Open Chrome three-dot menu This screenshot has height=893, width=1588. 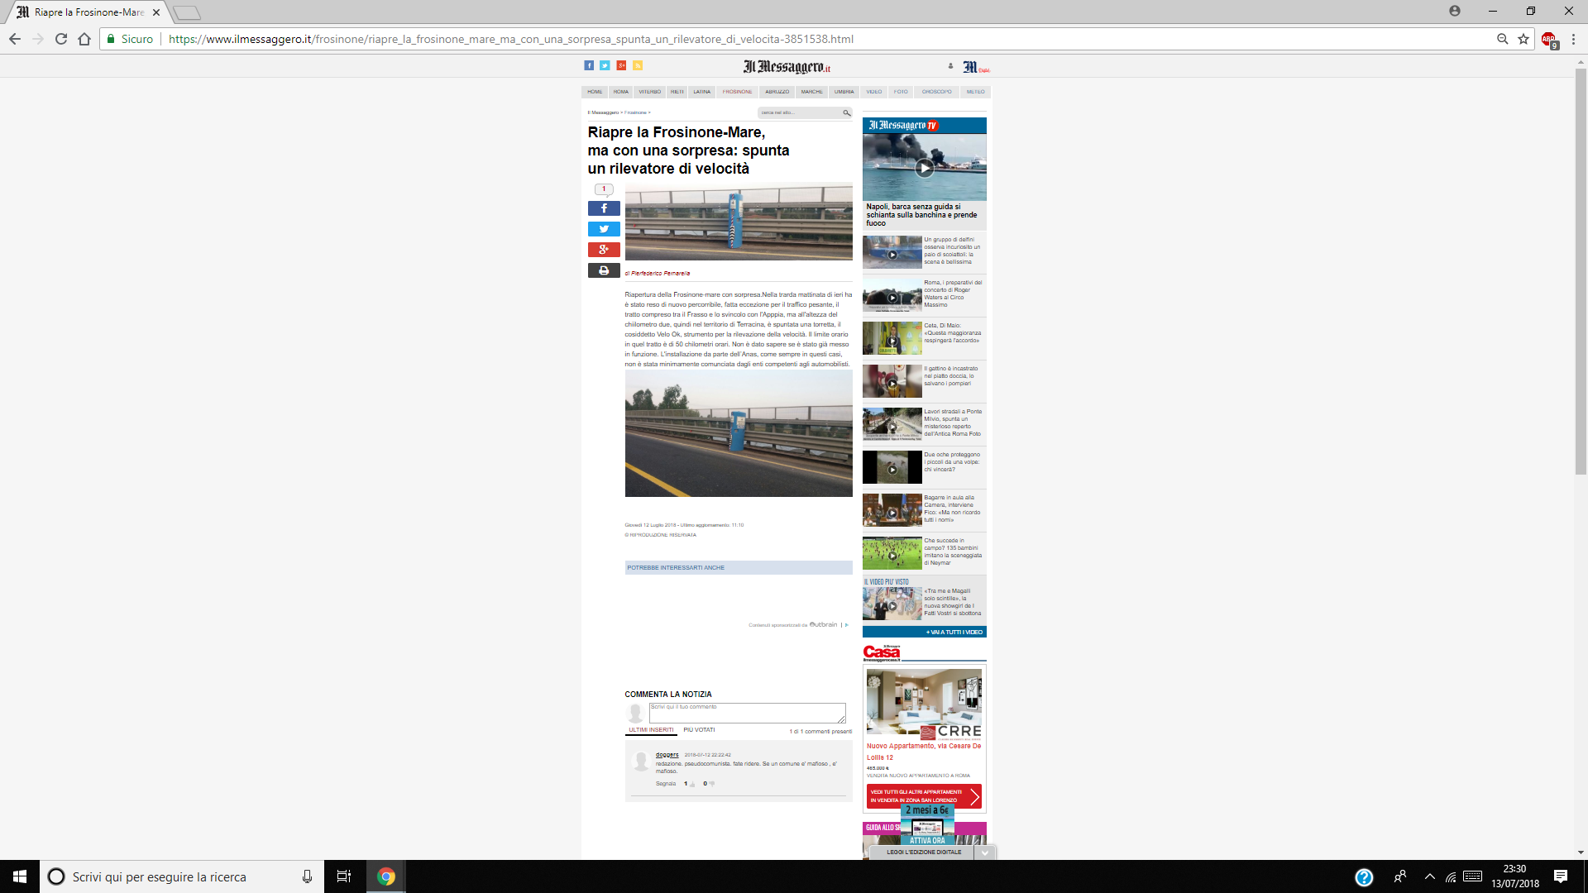1573,39
